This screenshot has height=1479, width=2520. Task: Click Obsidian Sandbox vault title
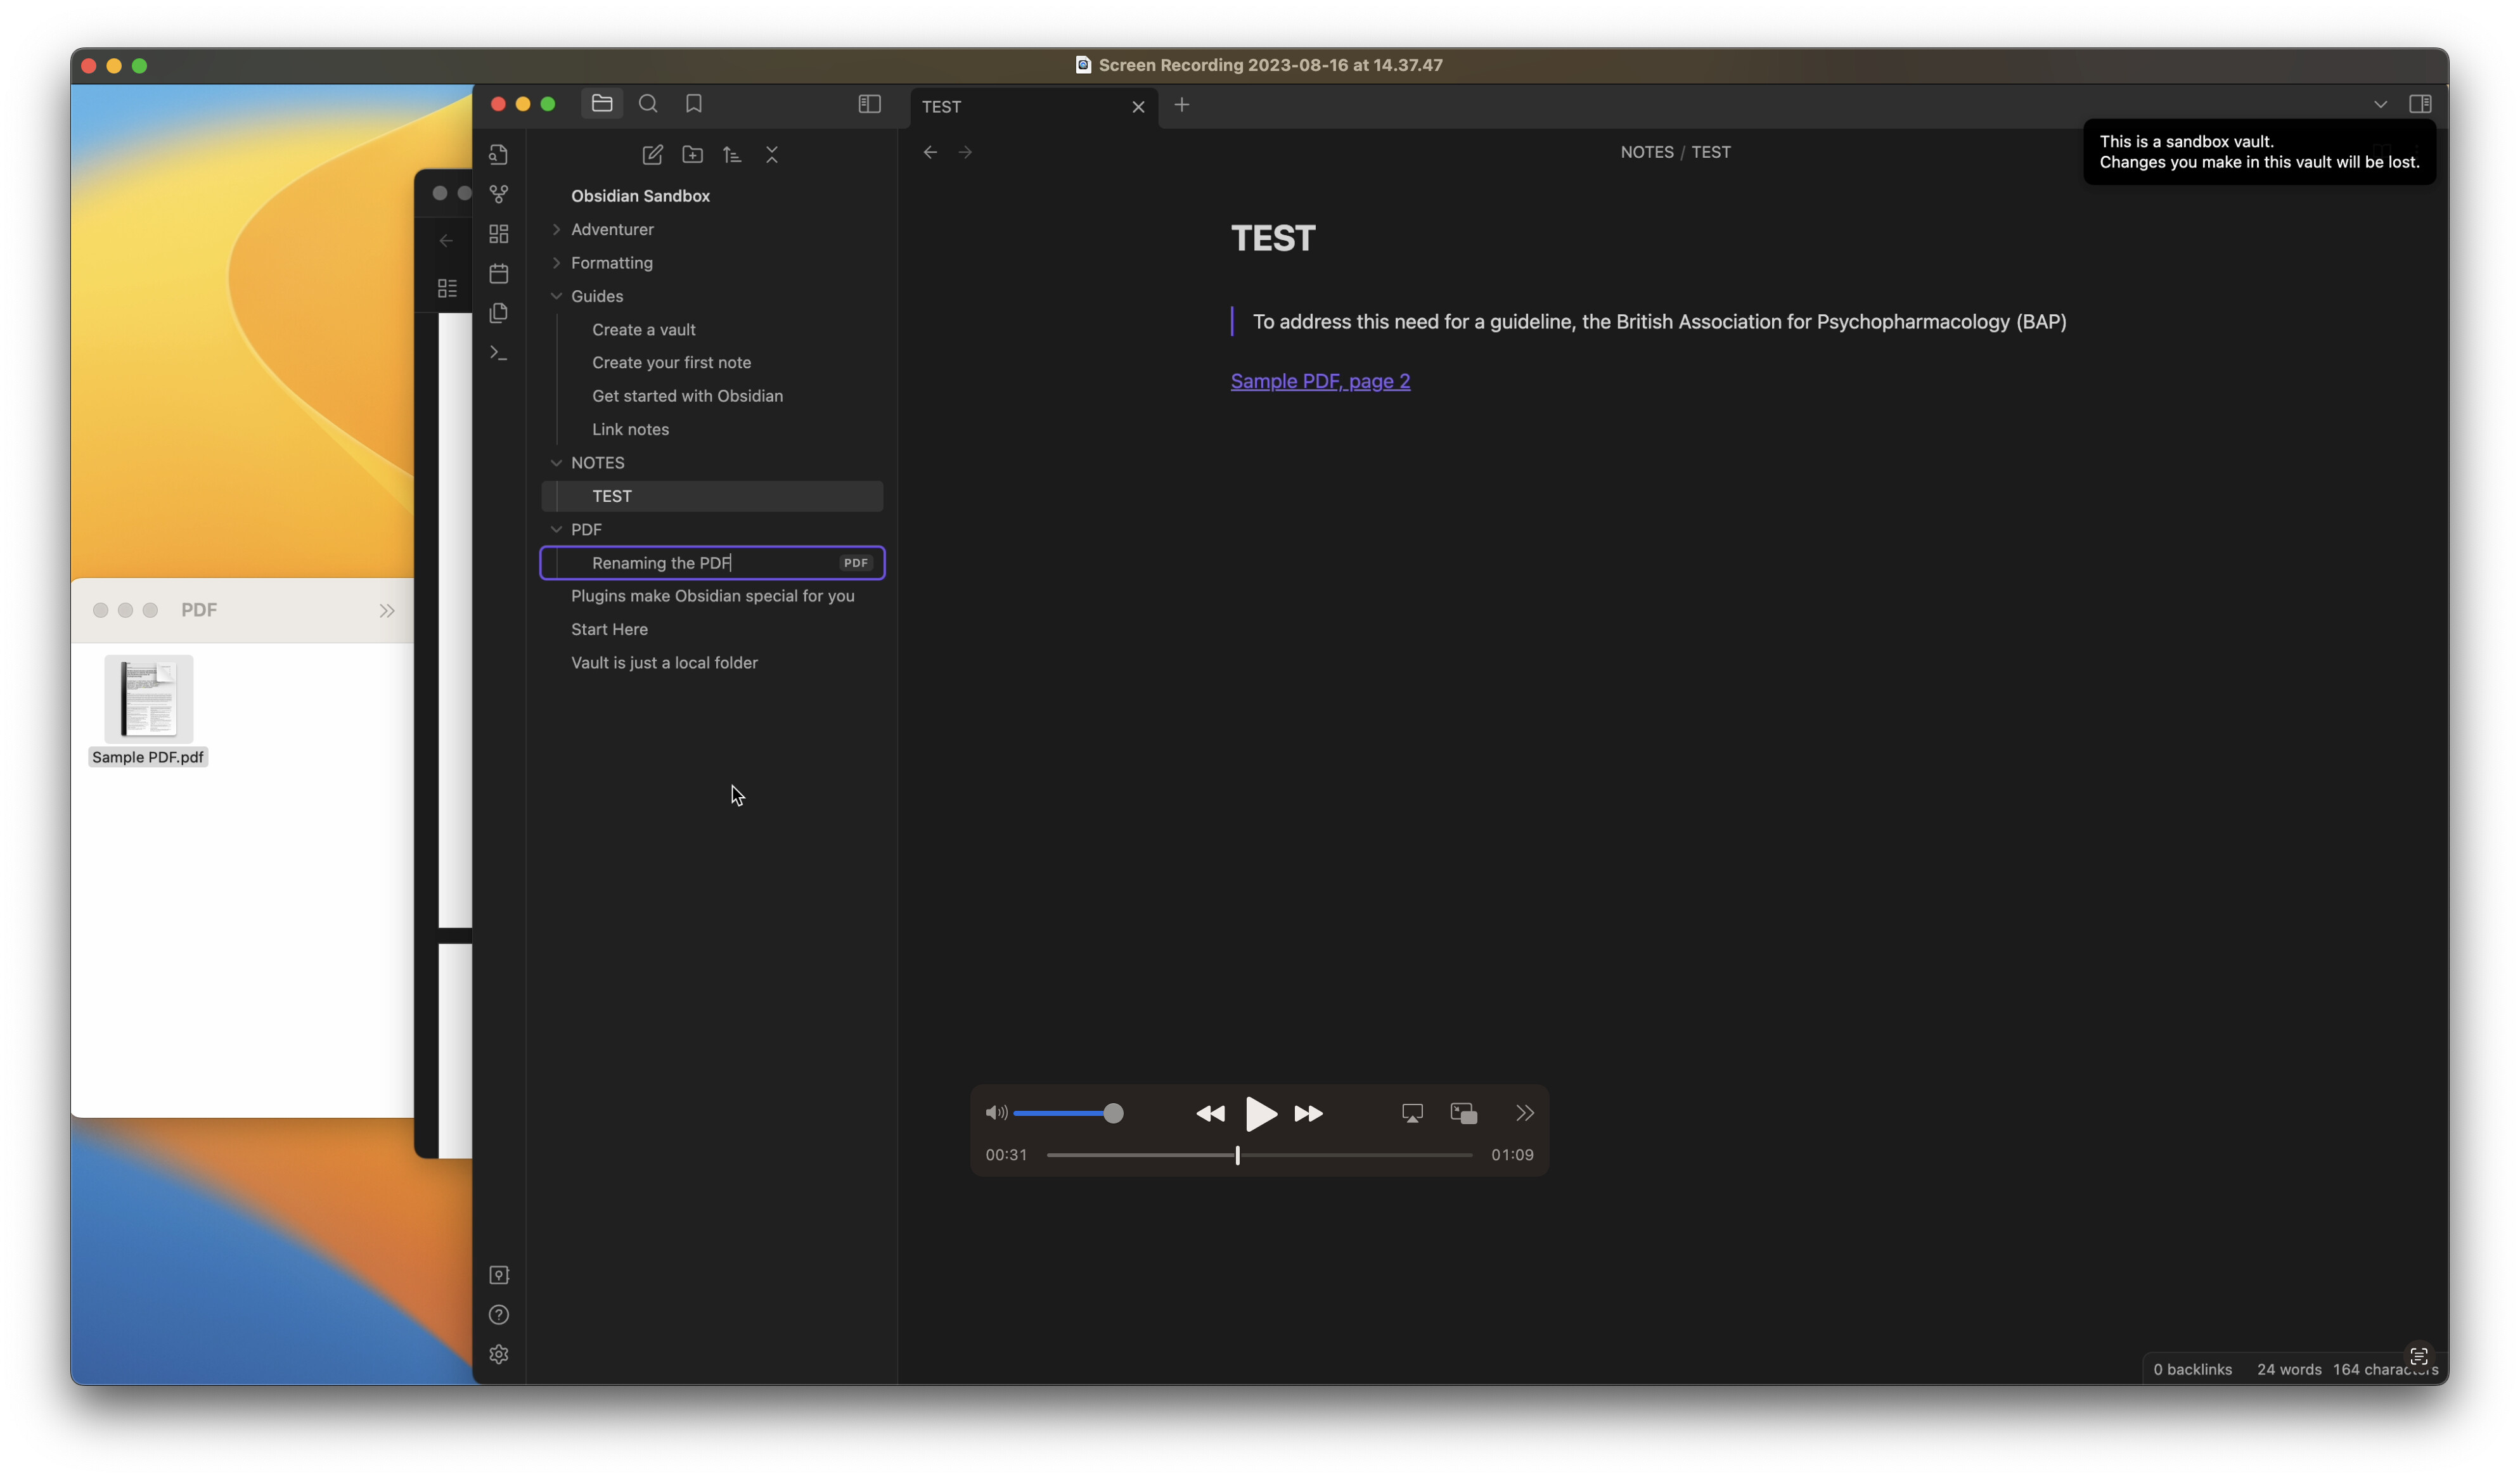(x=640, y=196)
